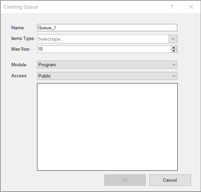Click the Creating Queue title bar text
This screenshot has height=192, width=201.
pos(21,7)
